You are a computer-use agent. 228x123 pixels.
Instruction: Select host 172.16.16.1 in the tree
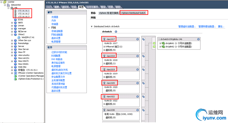click(x=23, y=11)
